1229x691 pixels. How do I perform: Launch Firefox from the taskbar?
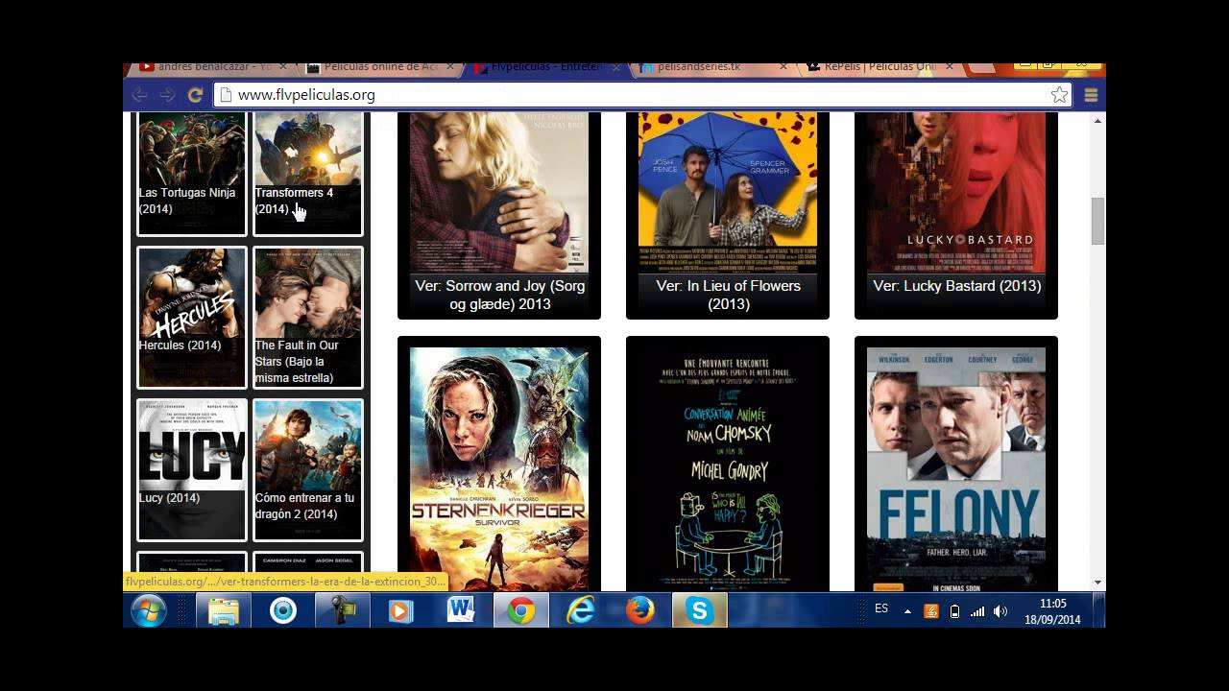point(640,610)
